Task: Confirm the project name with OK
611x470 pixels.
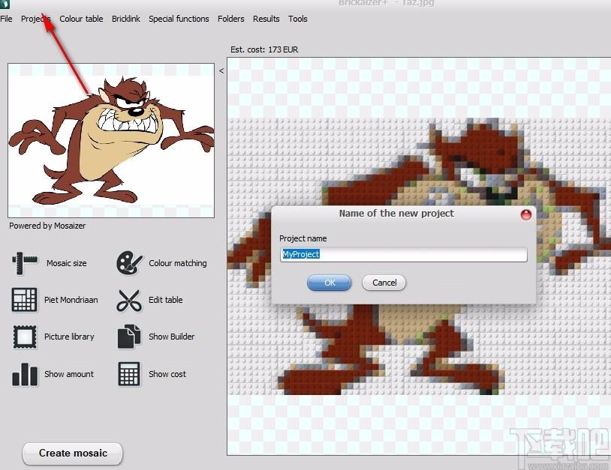Action: tap(330, 283)
